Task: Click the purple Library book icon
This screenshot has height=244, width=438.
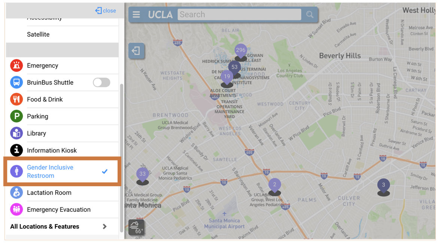Action: (16, 133)
